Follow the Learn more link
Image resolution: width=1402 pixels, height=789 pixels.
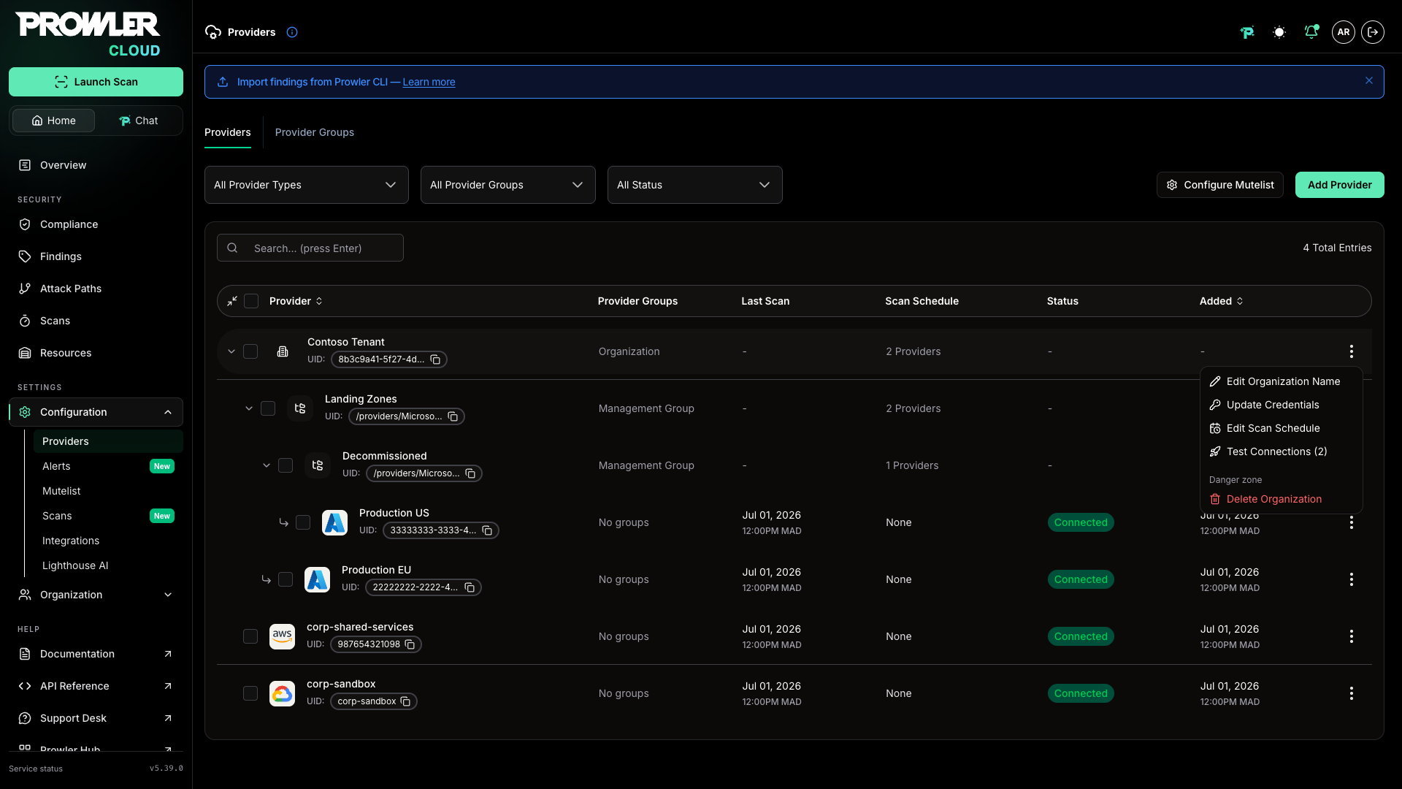click(x=429, y=82)
